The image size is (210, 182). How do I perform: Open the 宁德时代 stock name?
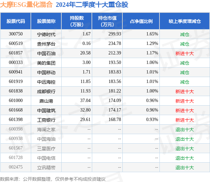tap(46, 34)
